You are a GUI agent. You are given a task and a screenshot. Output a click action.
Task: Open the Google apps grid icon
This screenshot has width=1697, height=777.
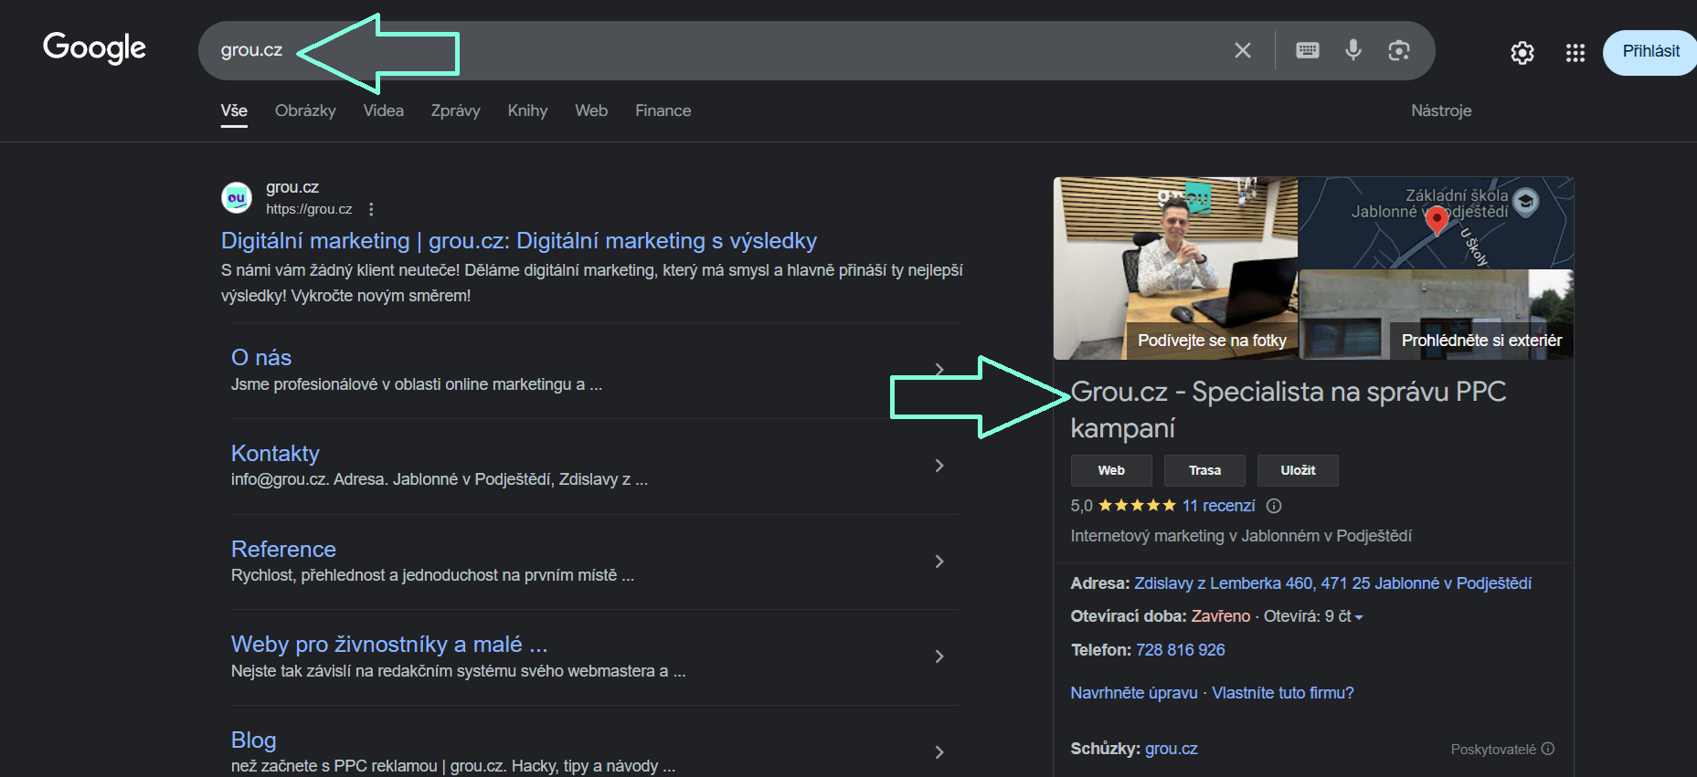coord(1575,53)
